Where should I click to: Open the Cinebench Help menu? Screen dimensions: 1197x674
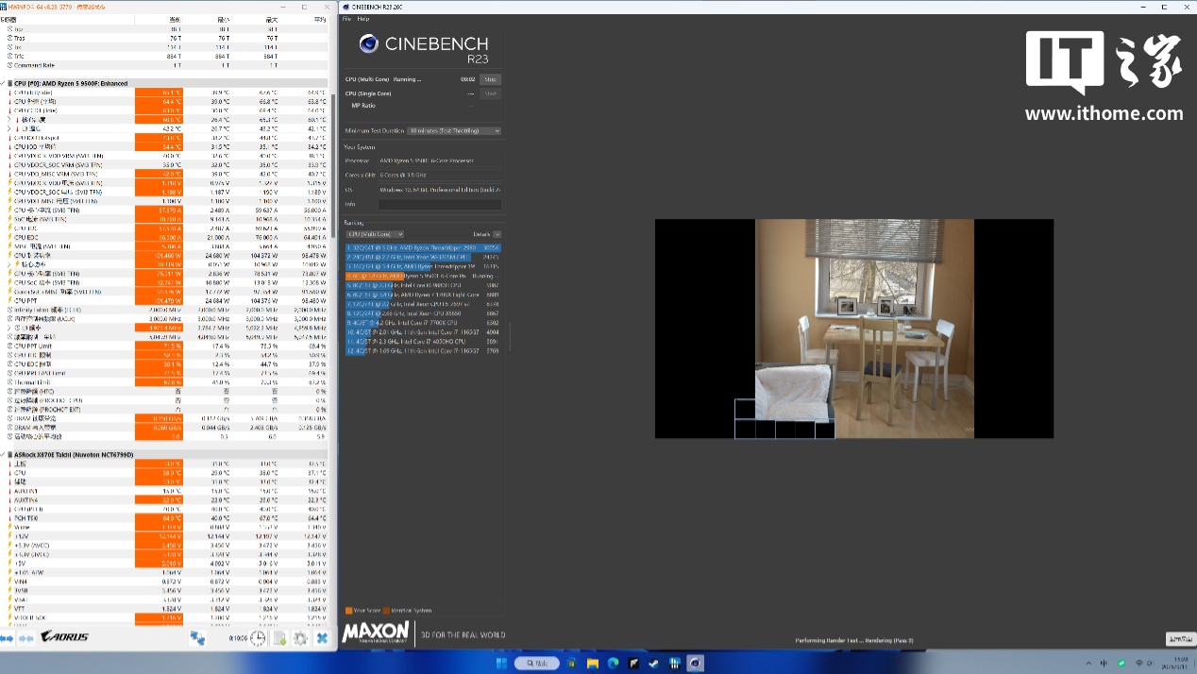click(x=363, y=19)
